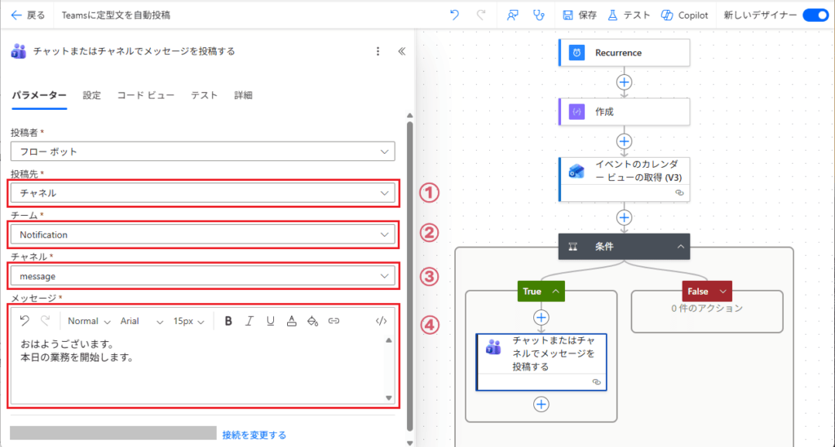Open the 投稿者 dropdown showing フロー ボット
835x447 pixels.
click(x=203, y=151)
